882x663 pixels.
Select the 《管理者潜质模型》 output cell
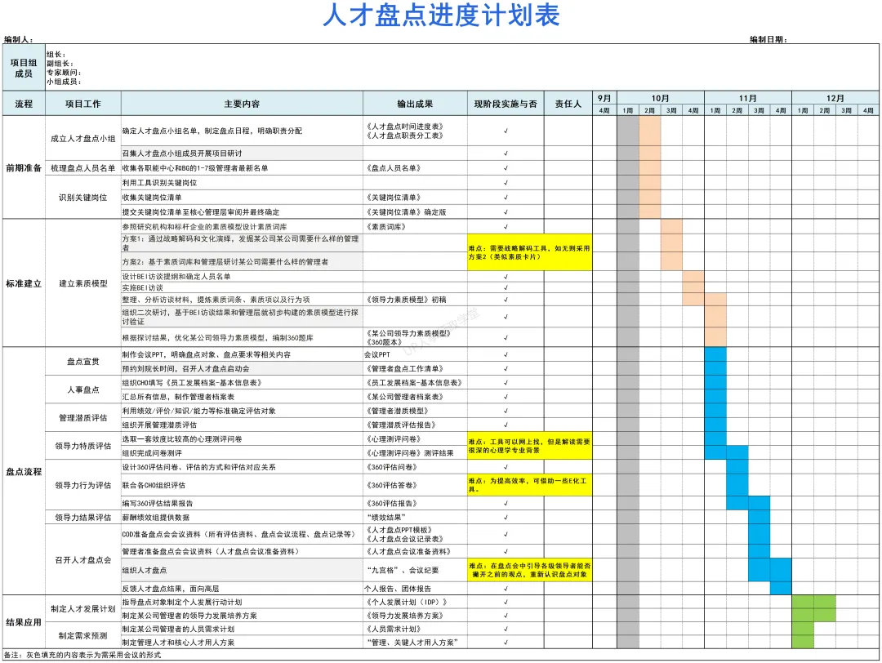click(415, 411)
